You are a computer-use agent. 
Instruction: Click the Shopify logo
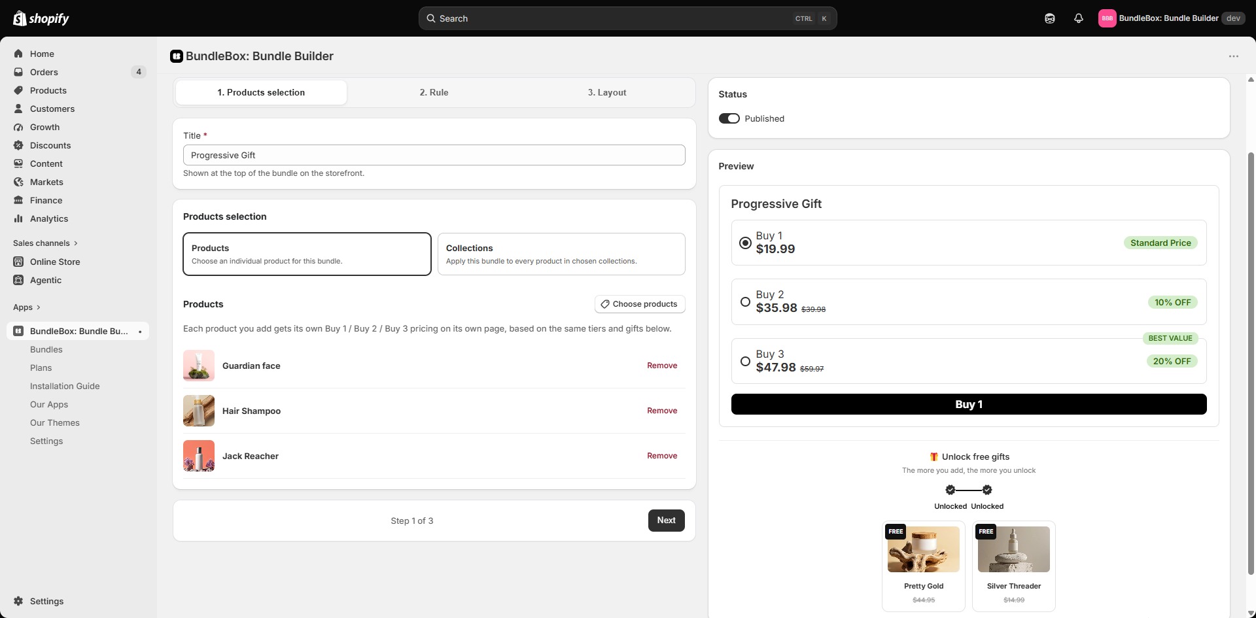[x=41, y=18]
